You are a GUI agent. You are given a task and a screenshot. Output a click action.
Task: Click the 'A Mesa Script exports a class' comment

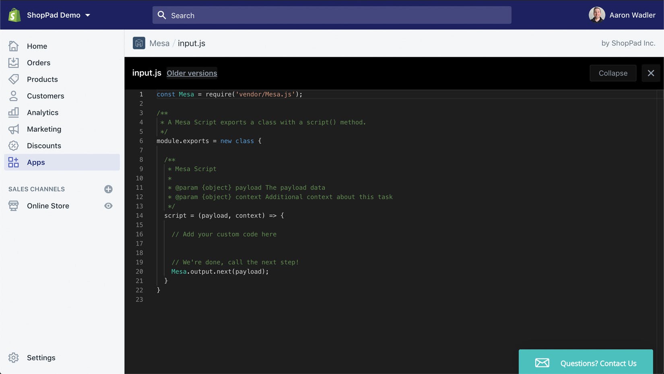[x=263, y=122]
